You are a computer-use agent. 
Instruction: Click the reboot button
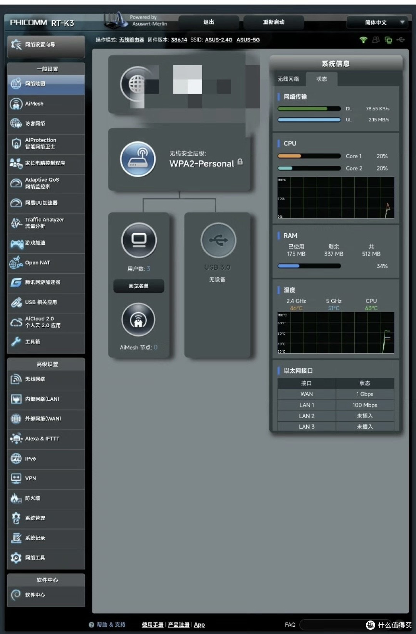tap(274, 22)
